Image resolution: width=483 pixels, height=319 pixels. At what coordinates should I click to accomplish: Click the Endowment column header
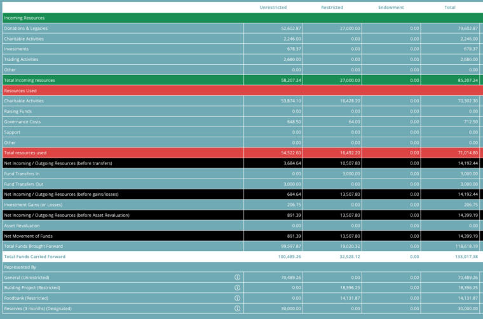coord(390,7)
